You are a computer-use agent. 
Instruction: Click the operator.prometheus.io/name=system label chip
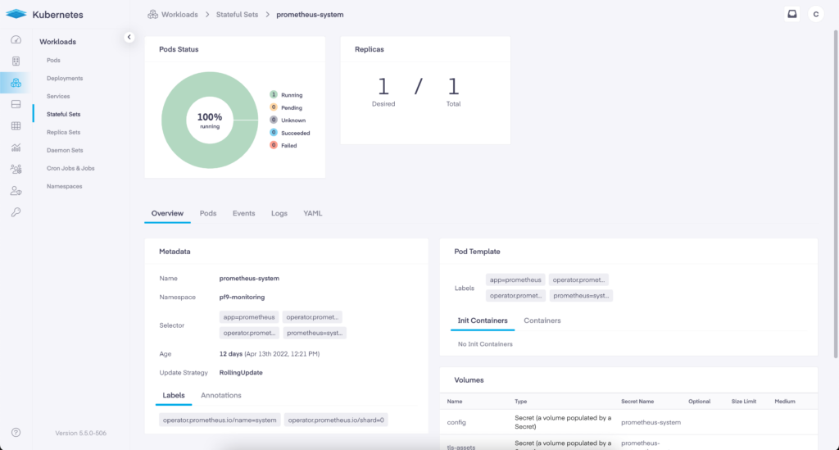coord(220,420)
